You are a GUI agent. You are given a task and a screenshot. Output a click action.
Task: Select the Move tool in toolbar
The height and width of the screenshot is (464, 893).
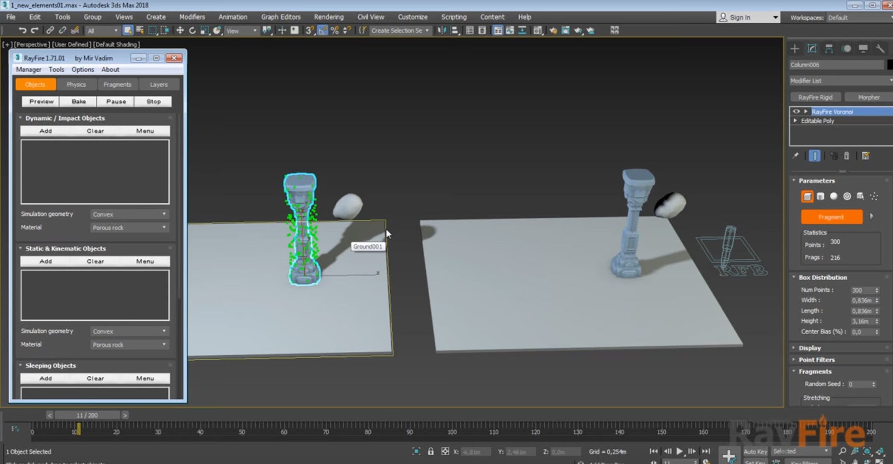click(x=180, y=31)
